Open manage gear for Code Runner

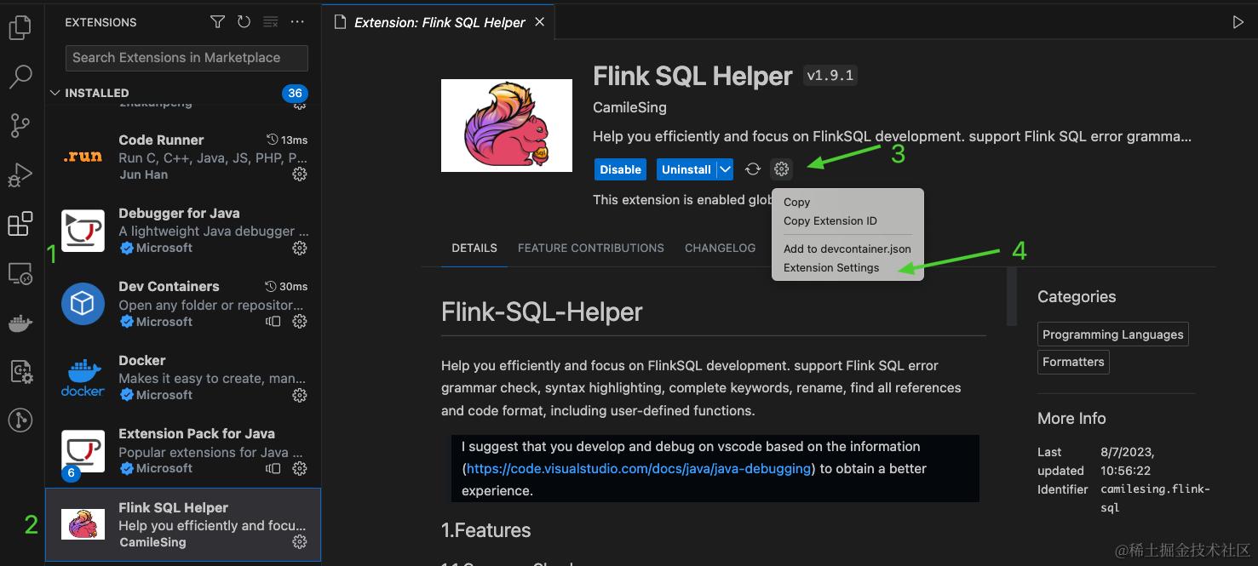click(x=300, y=174)
